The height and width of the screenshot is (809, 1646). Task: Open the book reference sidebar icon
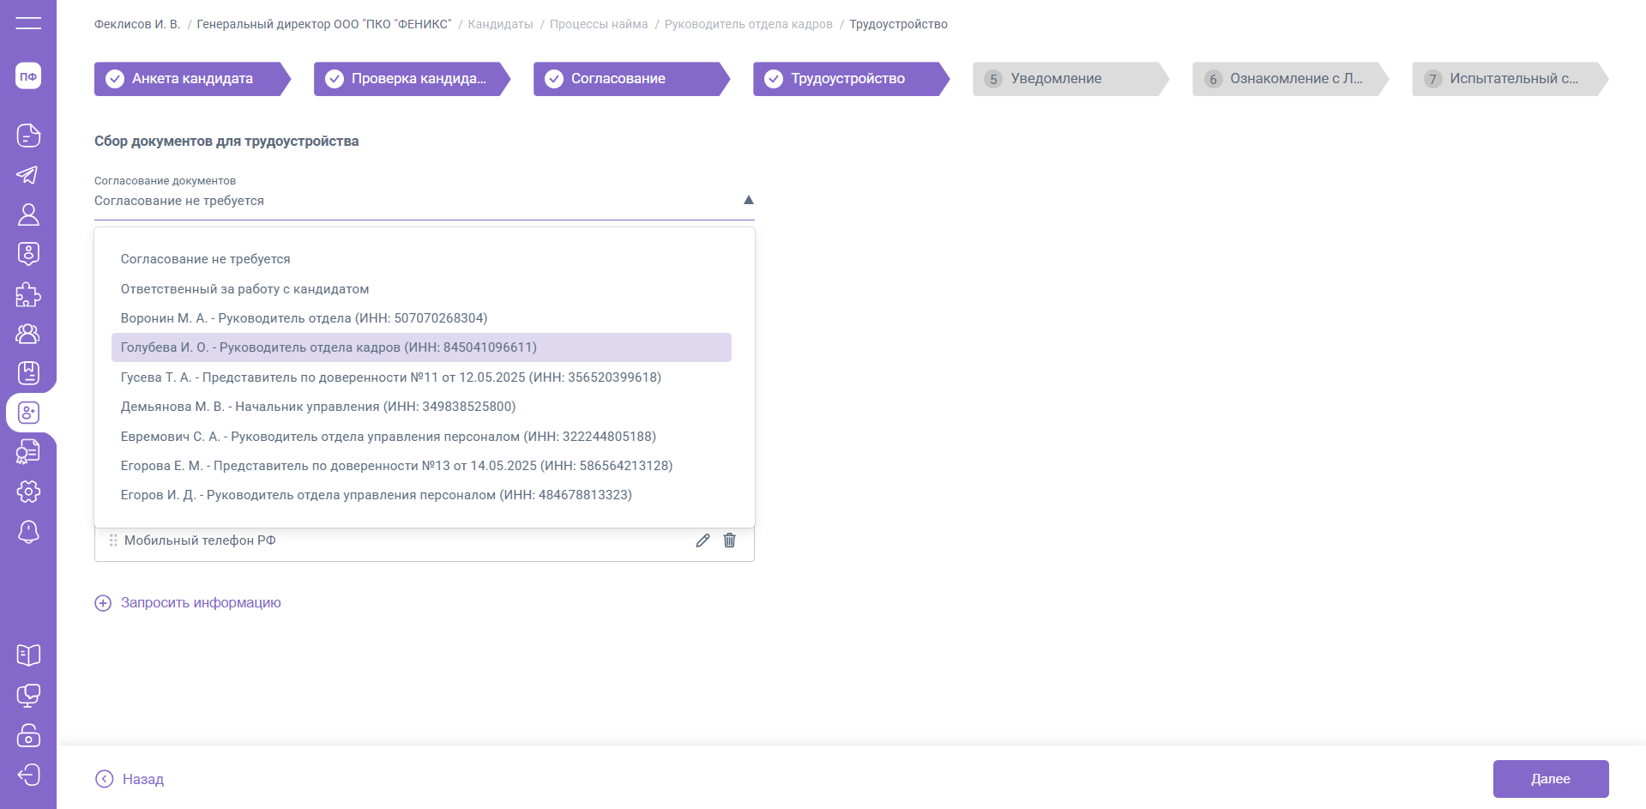tap(28, 655)
